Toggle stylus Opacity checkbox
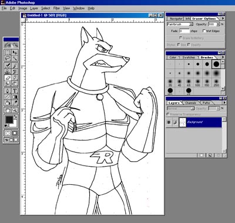This screenshot has height=223, width=235. (189, 45)
